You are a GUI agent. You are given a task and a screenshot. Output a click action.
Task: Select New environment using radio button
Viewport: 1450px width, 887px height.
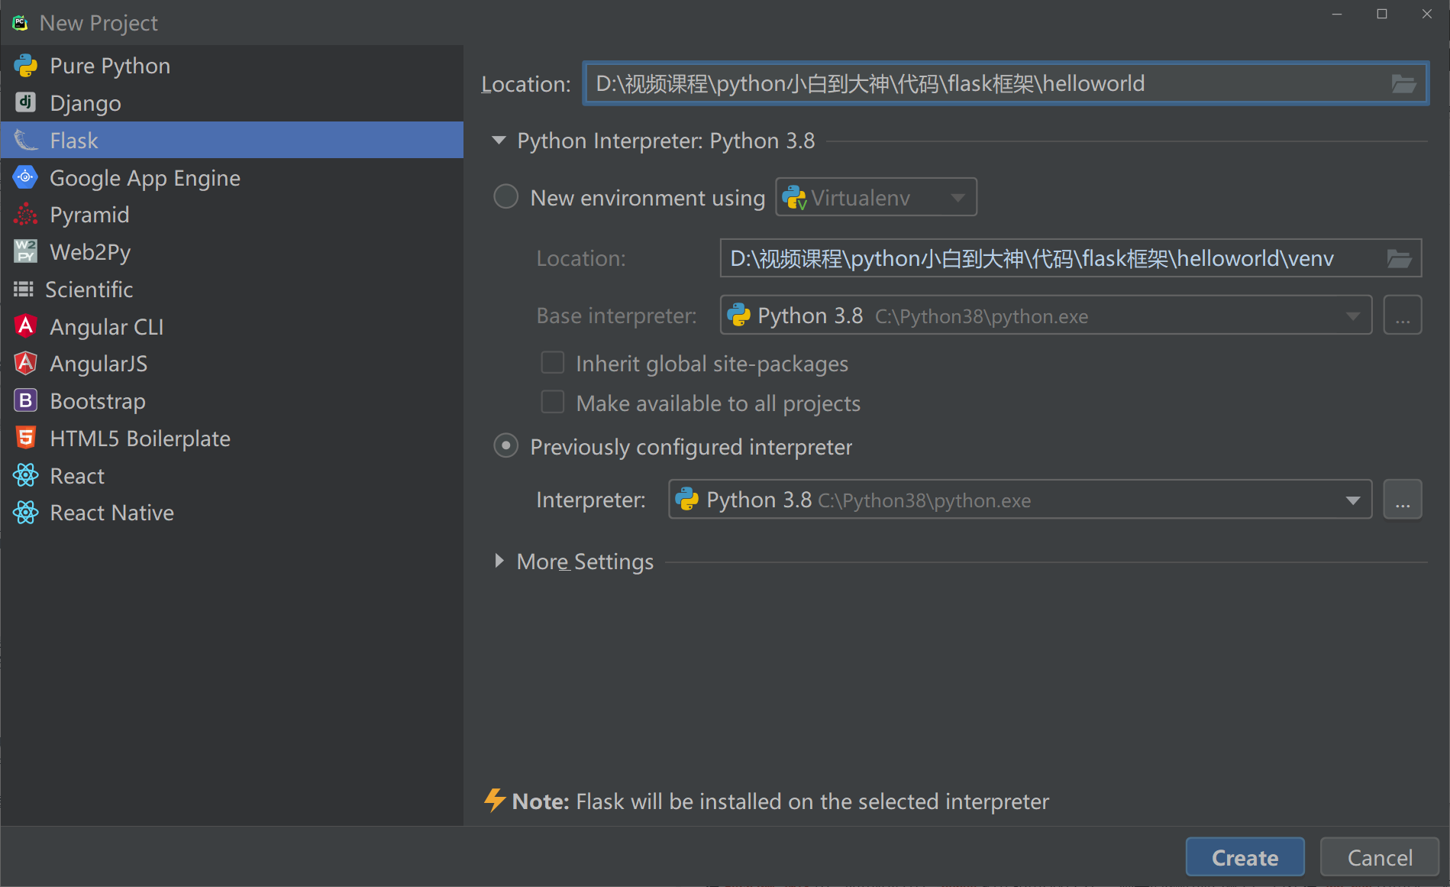tap(505, 197)
